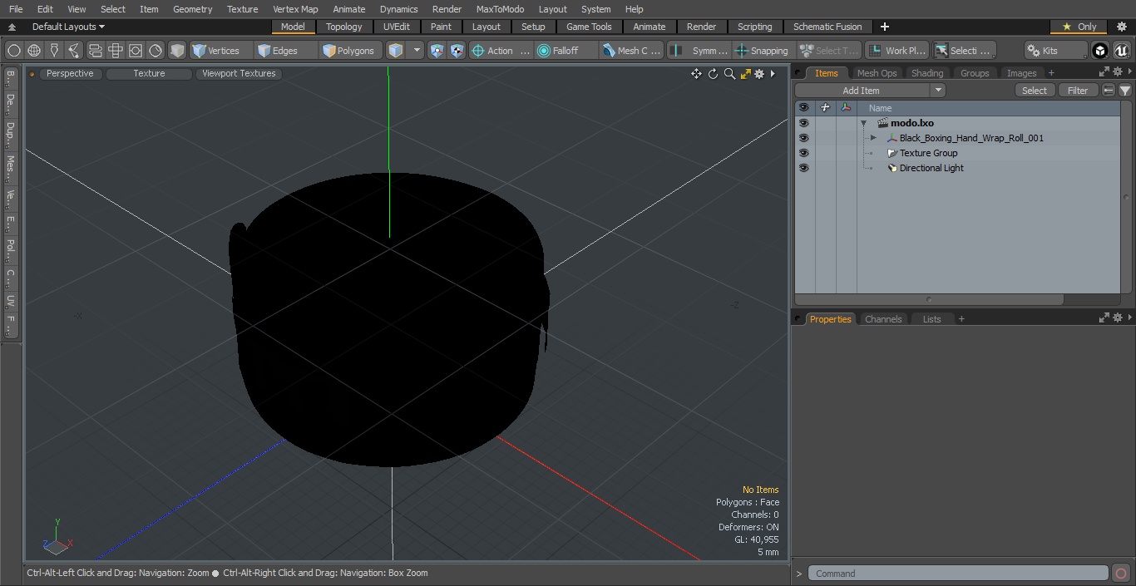Screen dimensions: 1136x586
Task: Open the Default Layouts dropdown
Action: click(x=68, y=27)
